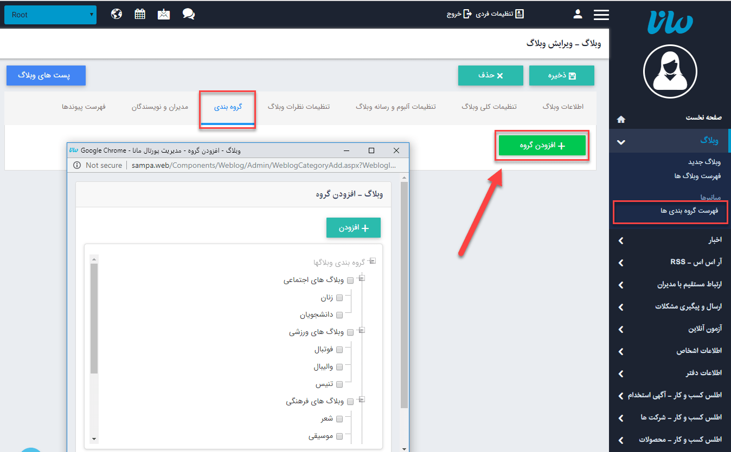Open the inbox mail icon

pyautogui.click(x=164, y=15)
